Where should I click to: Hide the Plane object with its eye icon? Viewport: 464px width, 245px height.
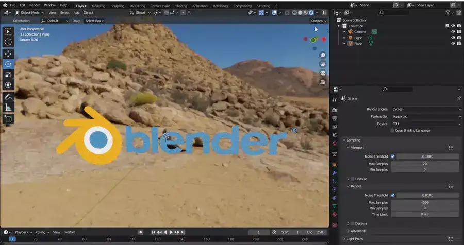coord(453,44)
